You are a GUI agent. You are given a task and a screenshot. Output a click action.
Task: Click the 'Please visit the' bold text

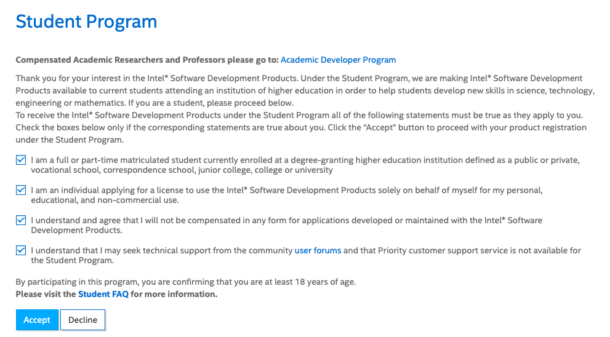(x=46, y=294)
